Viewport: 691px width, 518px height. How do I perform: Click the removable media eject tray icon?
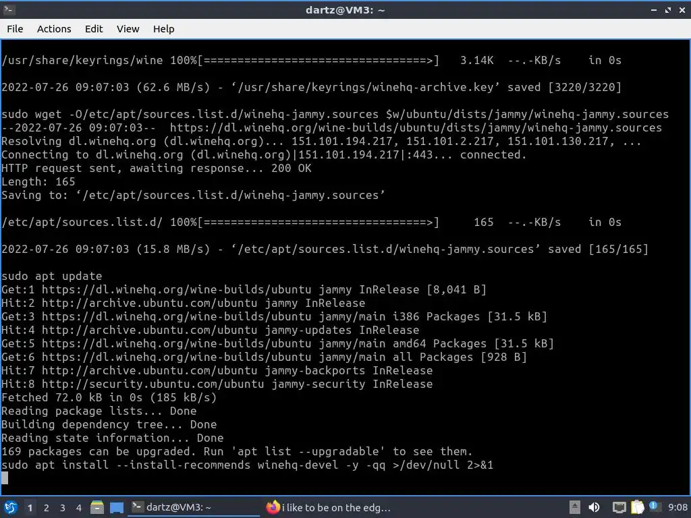tap(574, 507)
